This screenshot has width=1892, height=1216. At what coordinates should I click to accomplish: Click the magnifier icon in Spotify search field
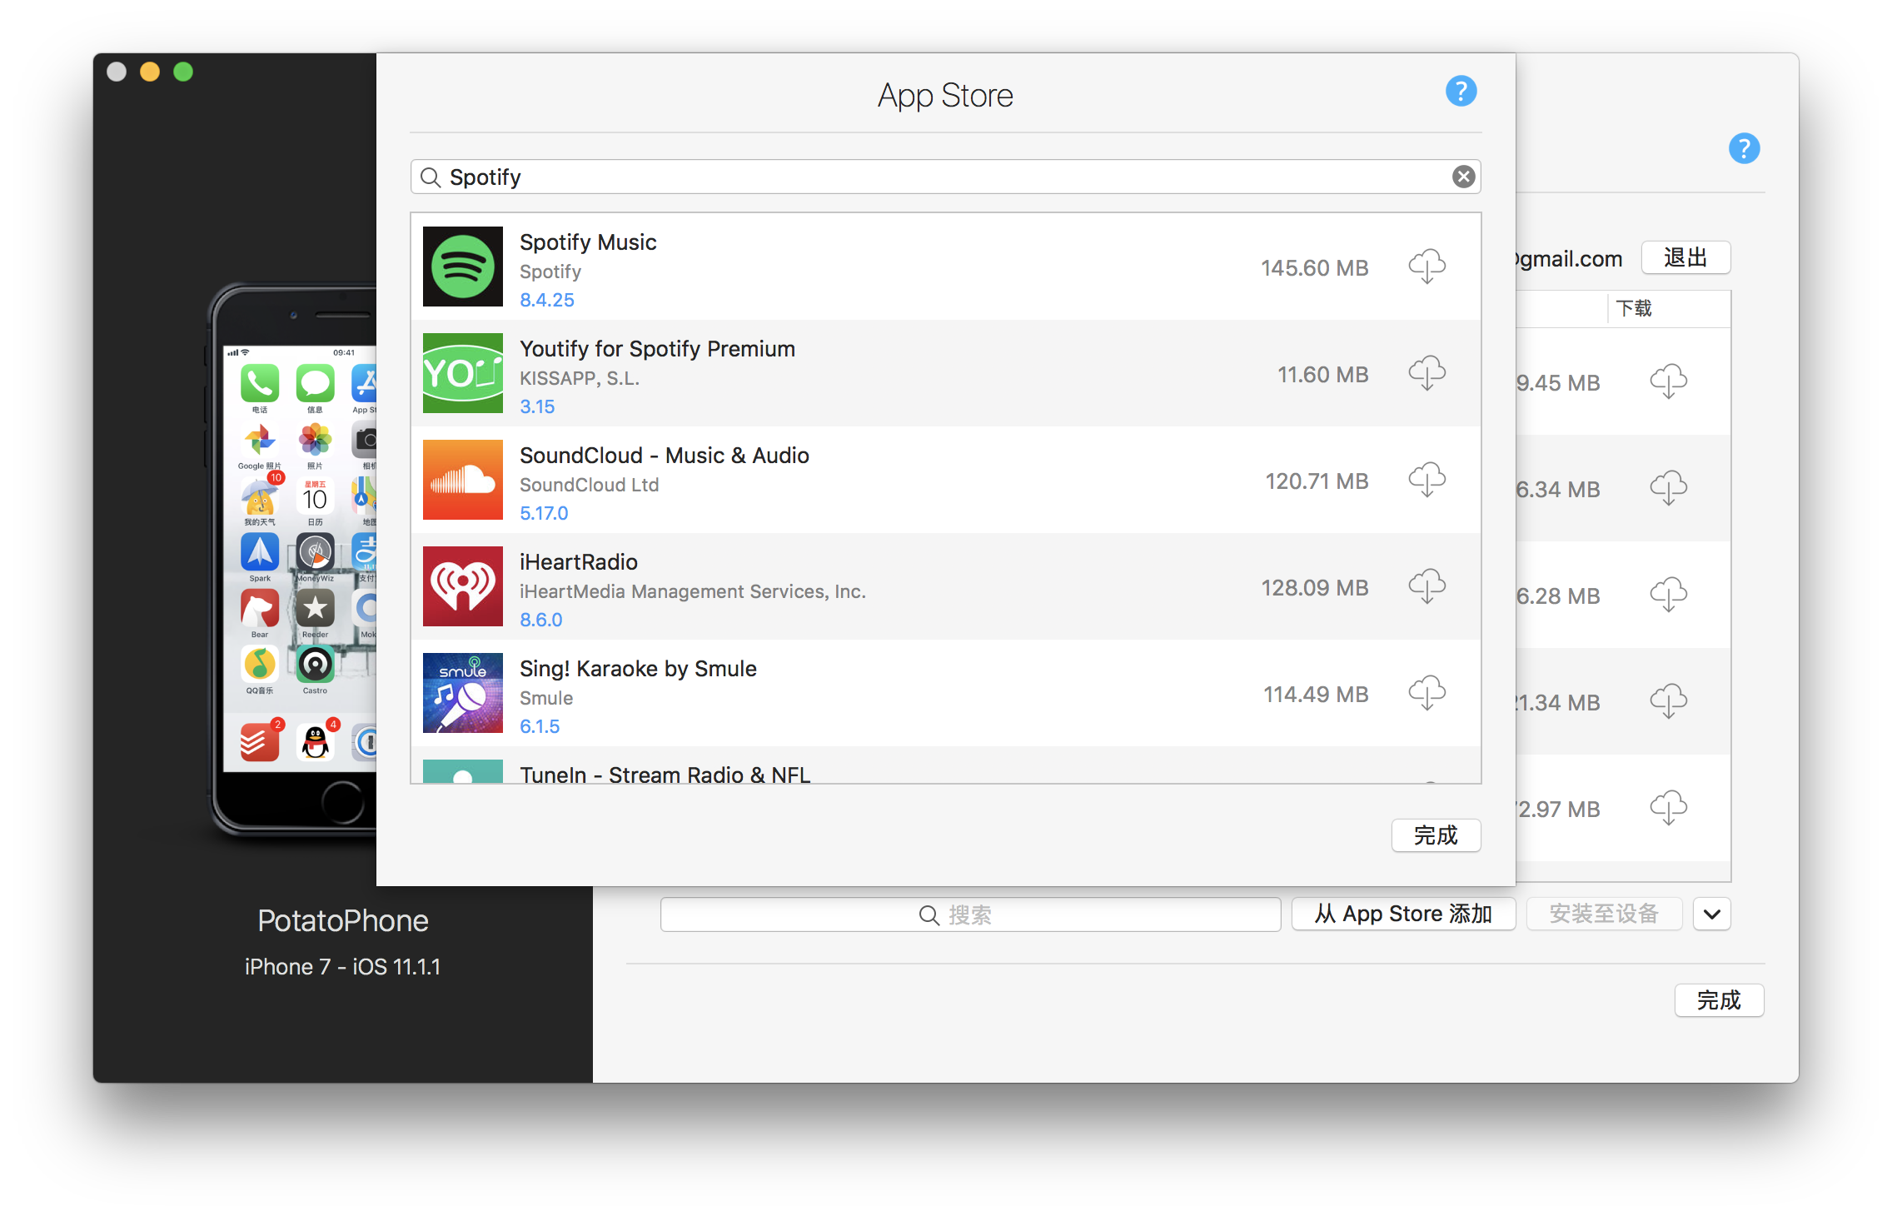(x=430, y=177)
